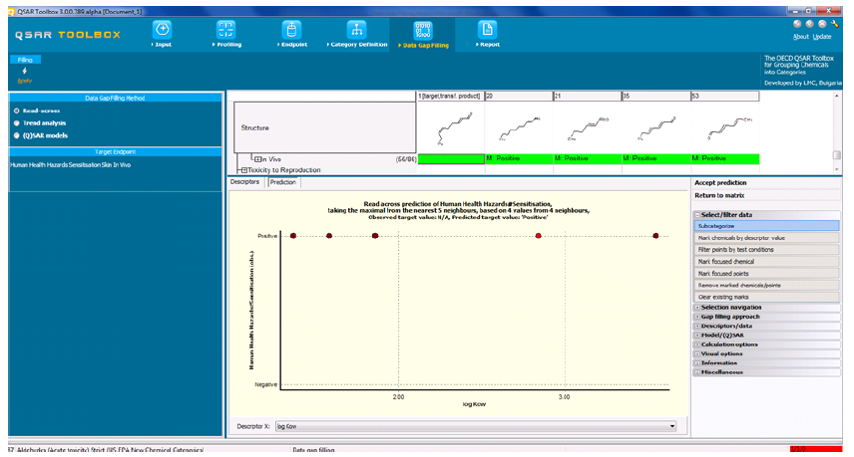Expand the Miscellaneous section

click(697, 372)
